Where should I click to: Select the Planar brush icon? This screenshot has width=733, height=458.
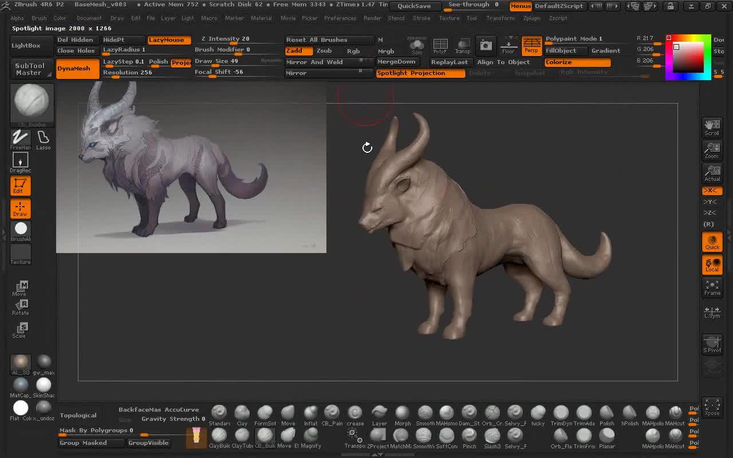tap(607, 438)
